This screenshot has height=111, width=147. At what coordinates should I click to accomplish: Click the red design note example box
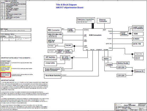pyautogui.click(x=6, y=75)
